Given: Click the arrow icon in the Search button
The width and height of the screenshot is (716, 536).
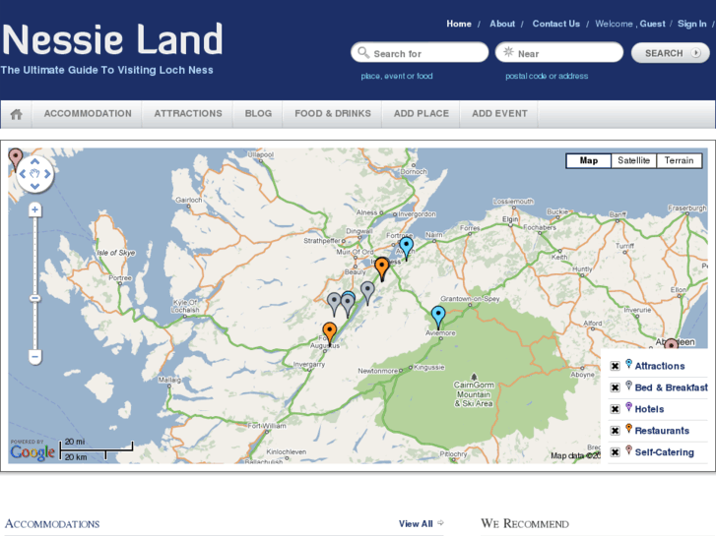Looking at the screenshot, I should 696,53.
